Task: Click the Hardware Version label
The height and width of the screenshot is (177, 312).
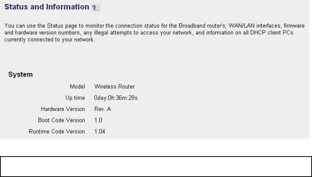Action: coord(63,109)
